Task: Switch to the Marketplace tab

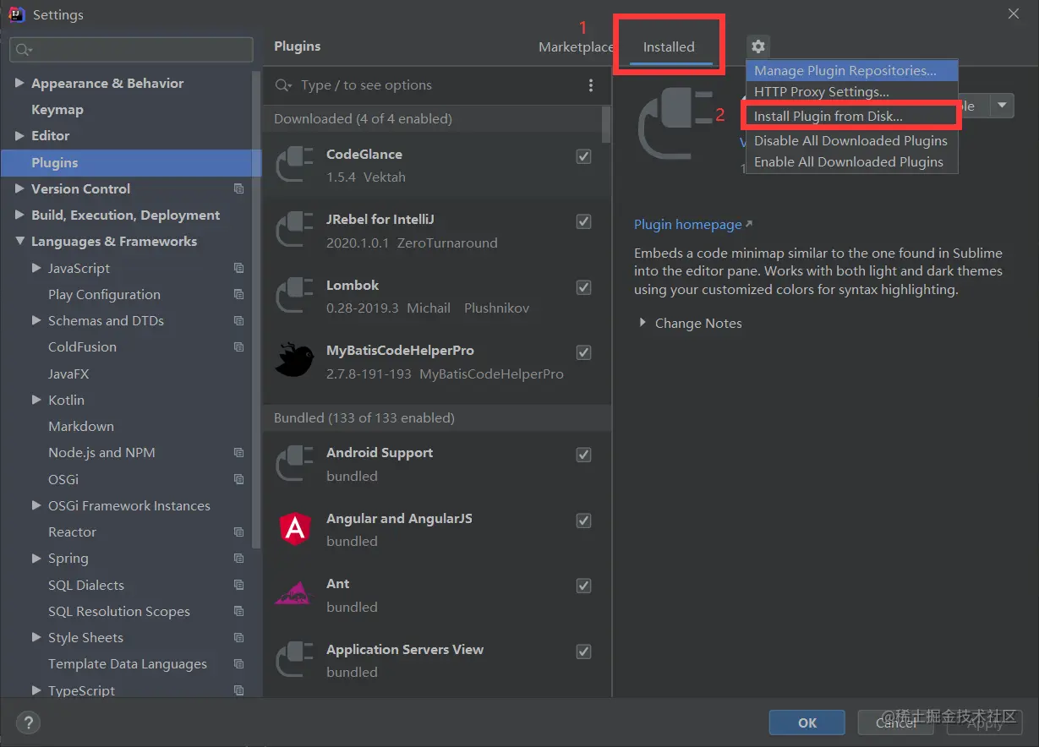Action: (x=577, y=47)
